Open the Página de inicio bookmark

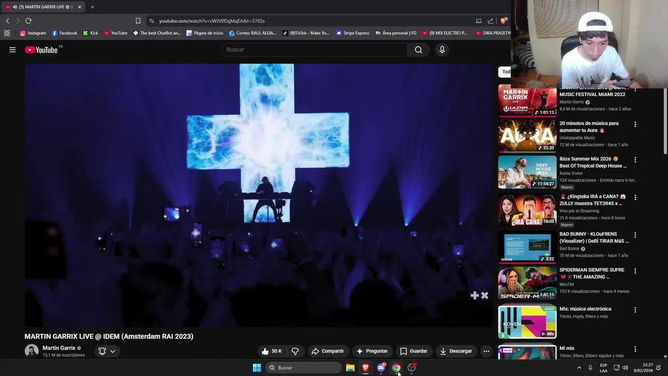pos(204,33)
